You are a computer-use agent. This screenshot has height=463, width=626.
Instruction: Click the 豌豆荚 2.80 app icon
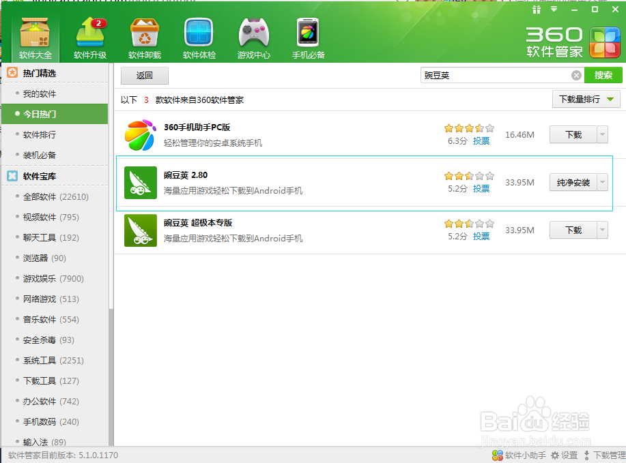point(141,183)
